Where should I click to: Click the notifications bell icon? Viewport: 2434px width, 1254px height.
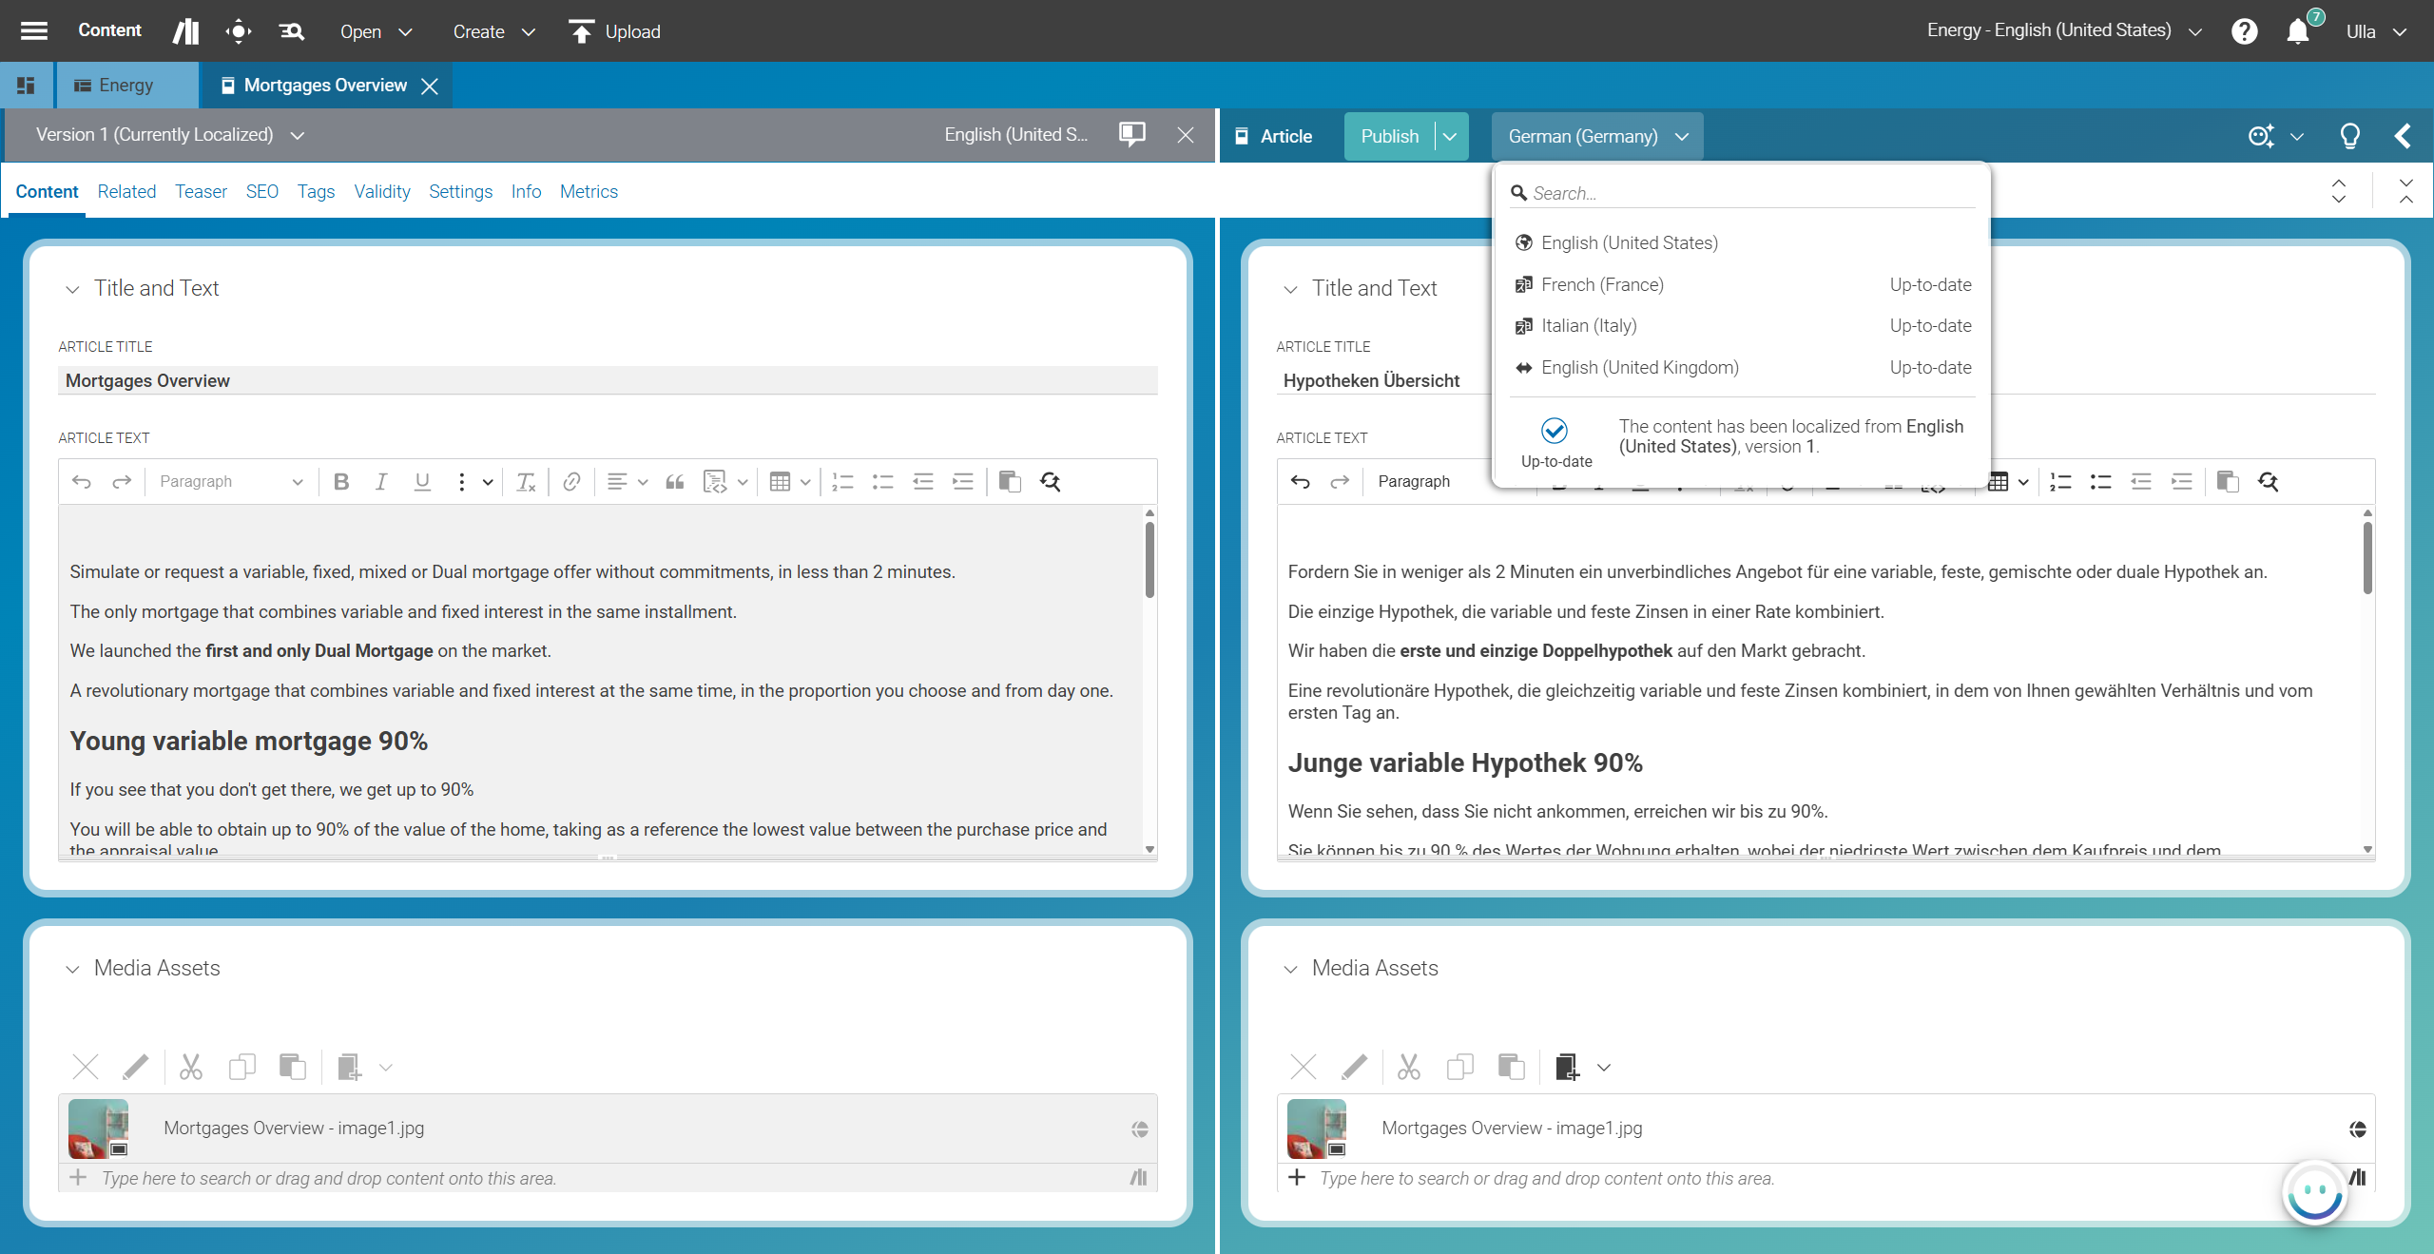[x=2297, y=31]
